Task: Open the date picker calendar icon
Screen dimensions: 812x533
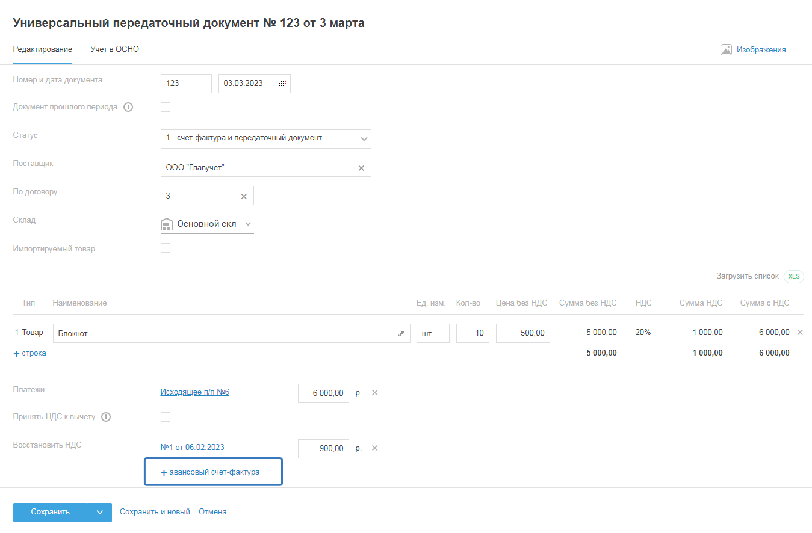Action: 282,84
